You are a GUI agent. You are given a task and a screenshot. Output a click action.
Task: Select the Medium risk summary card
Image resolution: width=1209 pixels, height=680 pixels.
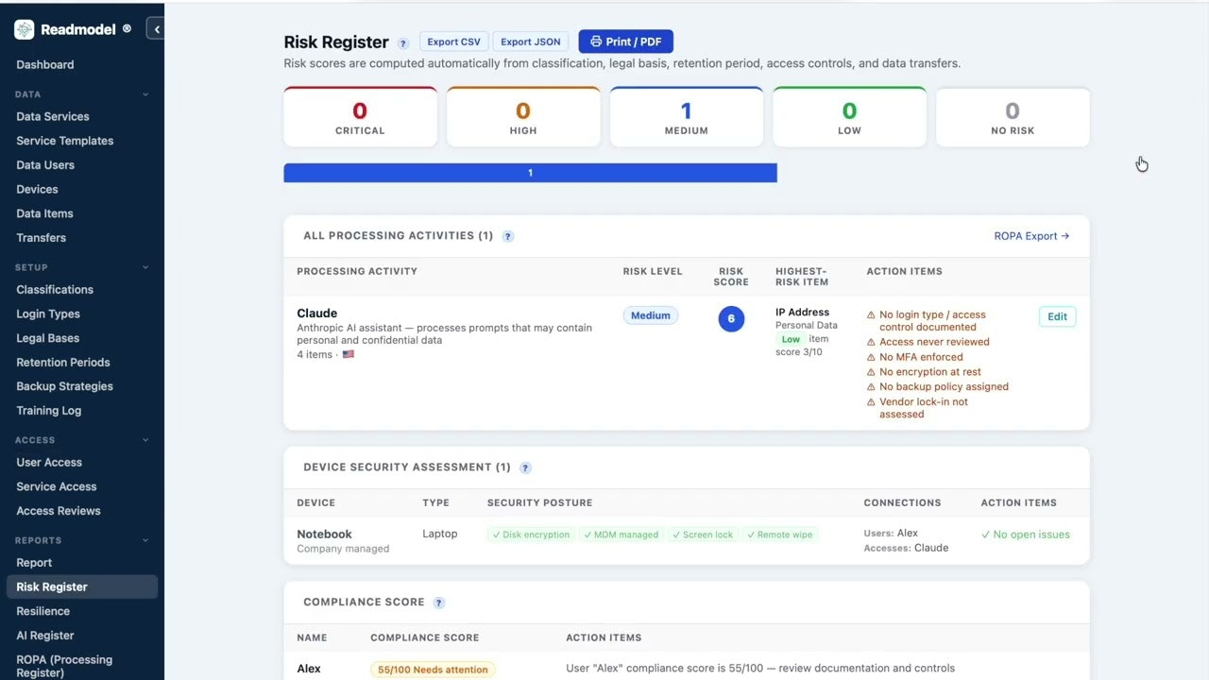(x=687, y=117)
